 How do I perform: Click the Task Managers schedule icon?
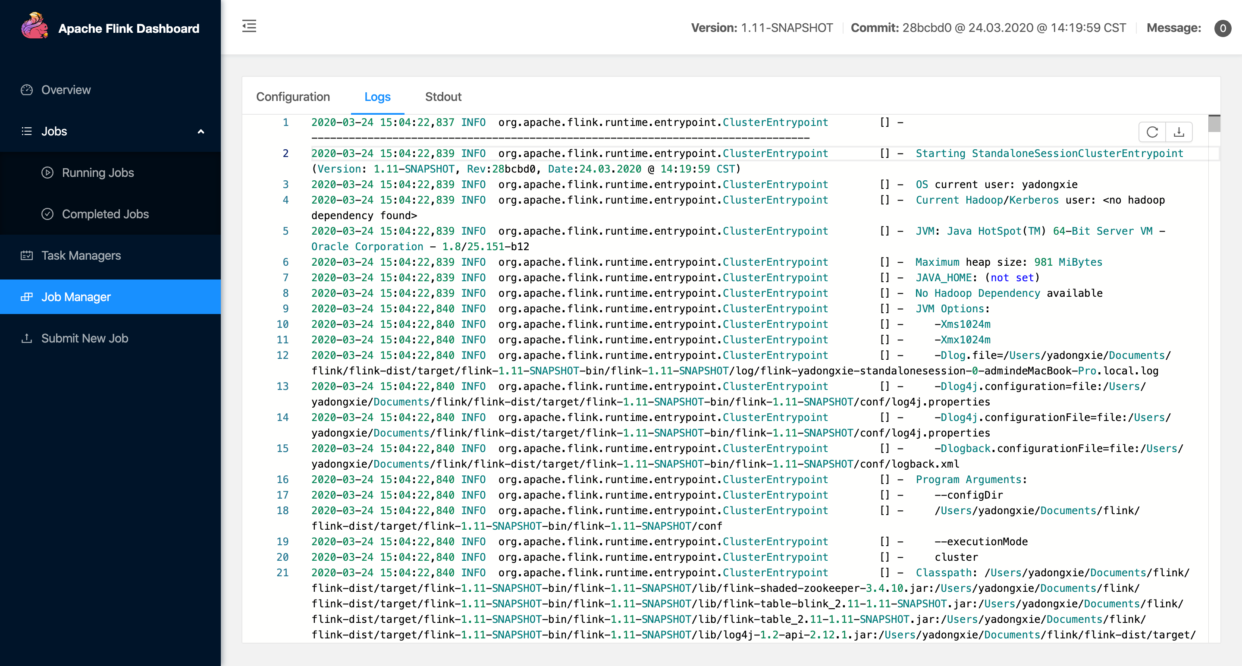click(26, 255)
